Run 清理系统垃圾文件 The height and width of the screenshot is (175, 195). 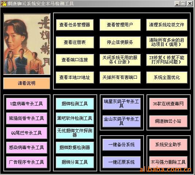[x=167, y=25]
